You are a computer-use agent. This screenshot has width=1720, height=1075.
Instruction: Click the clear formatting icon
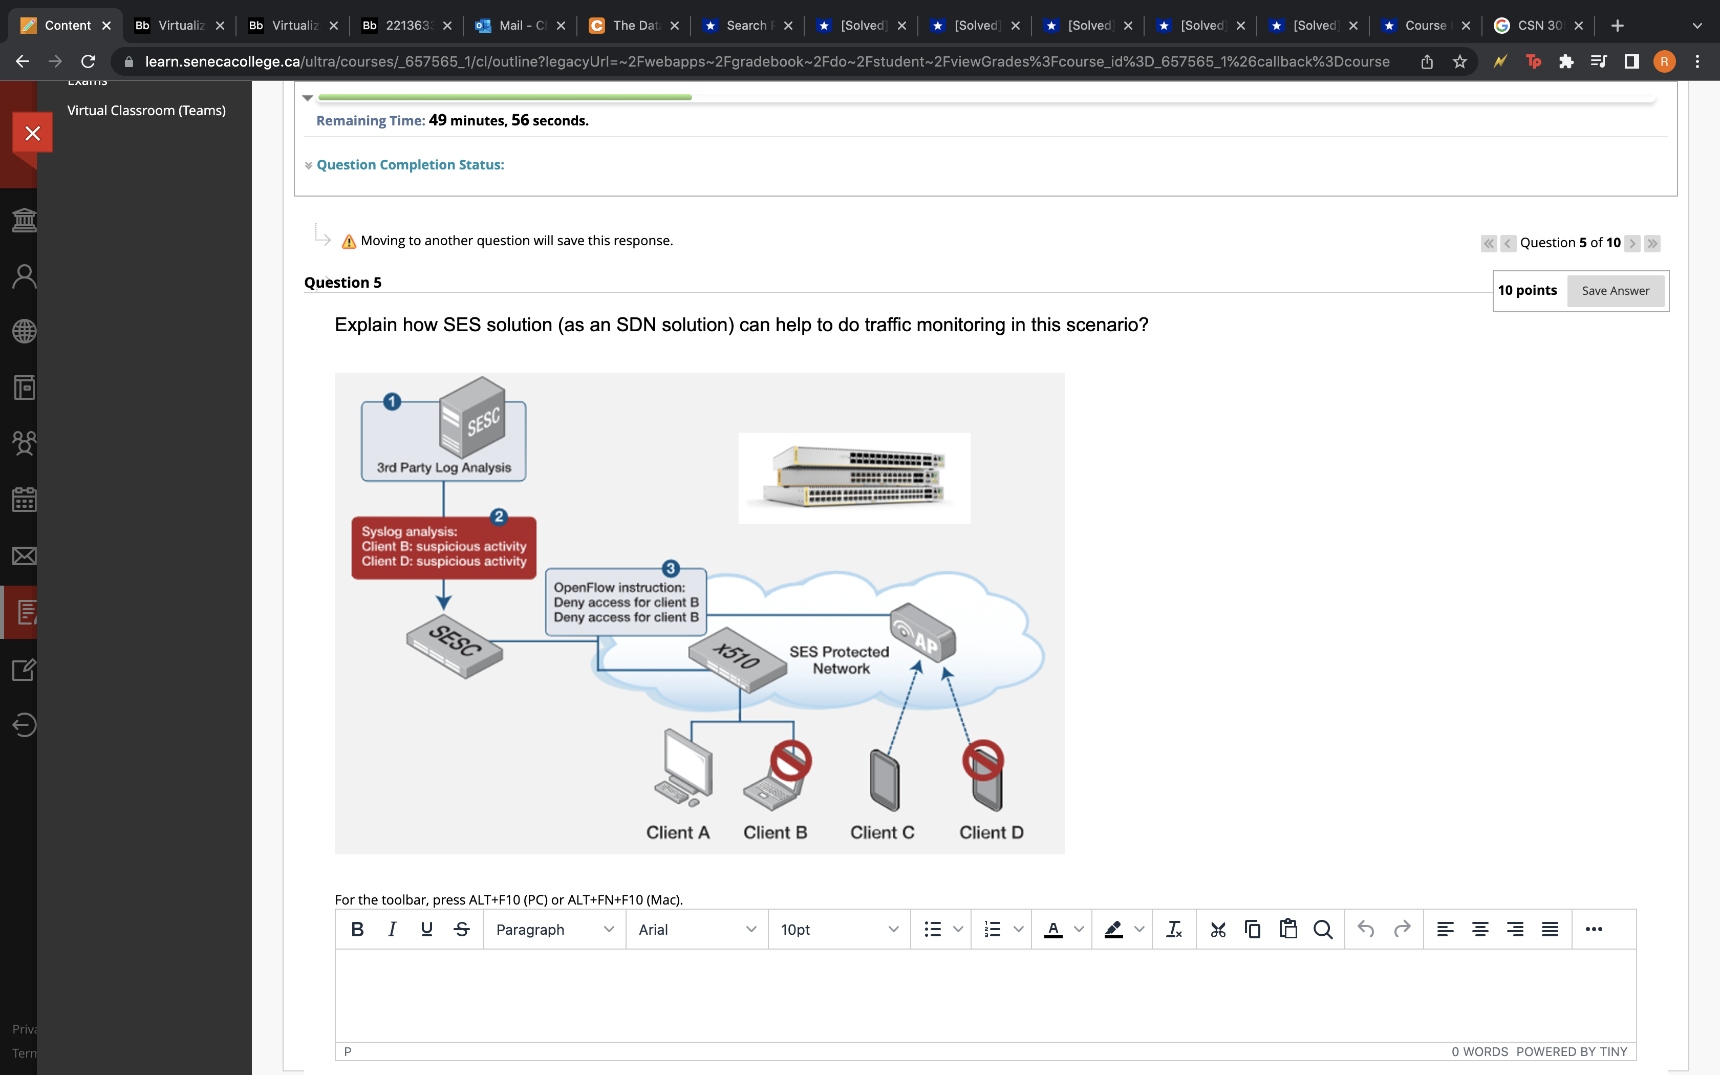pos(1174,929)
